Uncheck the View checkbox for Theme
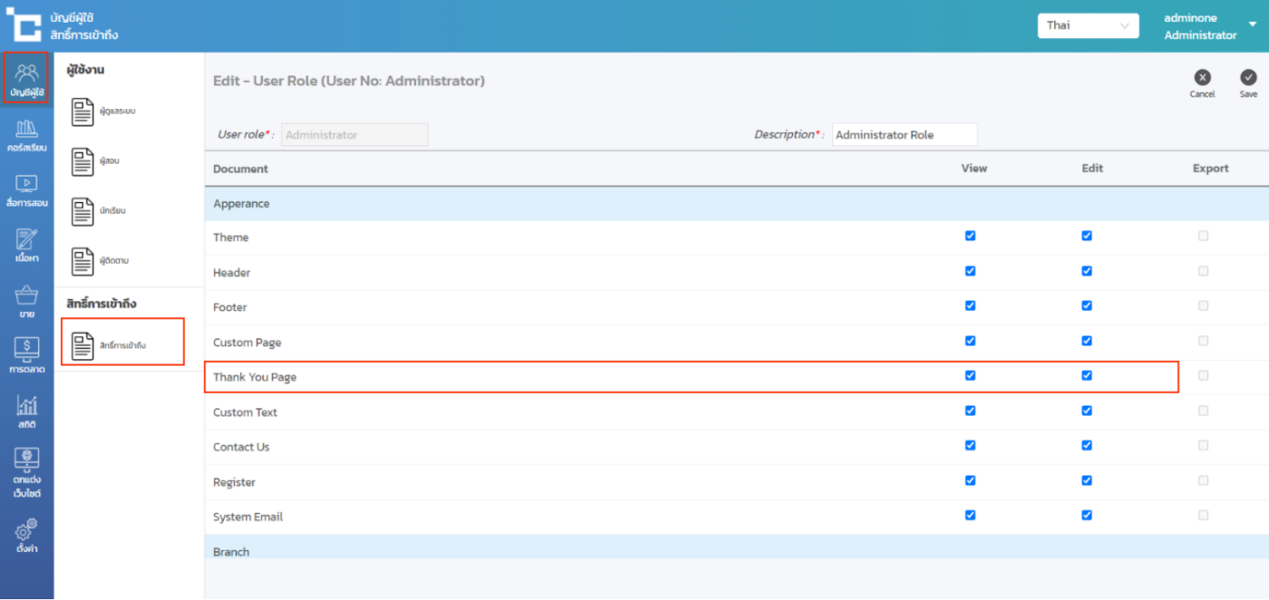 coord(970,236)
